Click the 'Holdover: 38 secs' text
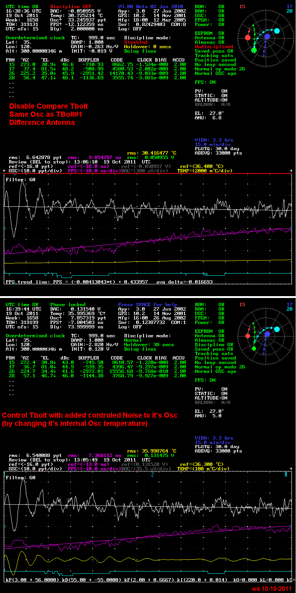 149,345
